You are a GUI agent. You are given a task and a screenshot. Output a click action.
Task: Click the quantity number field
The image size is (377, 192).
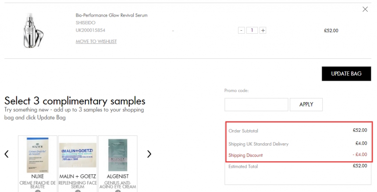252,30
